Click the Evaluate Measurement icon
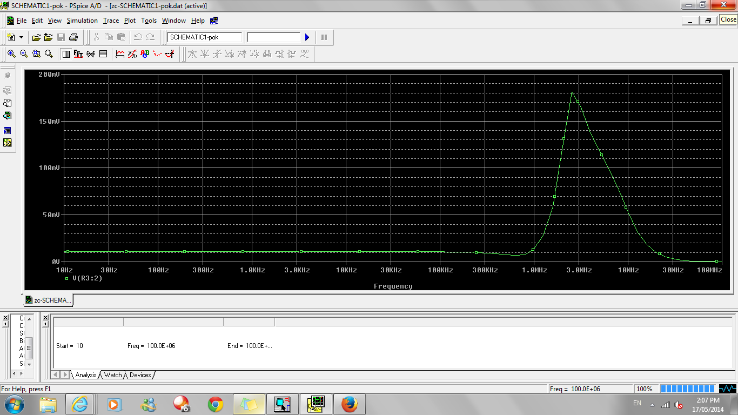This screenshot has height=415, width=738. (x=132, y=54)
